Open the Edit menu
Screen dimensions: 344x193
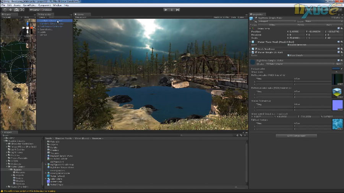click(x=10, y=5)
